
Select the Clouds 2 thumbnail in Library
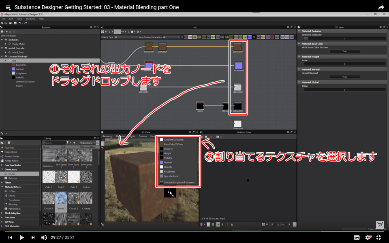pyautogui.click(x=62, y=198)
